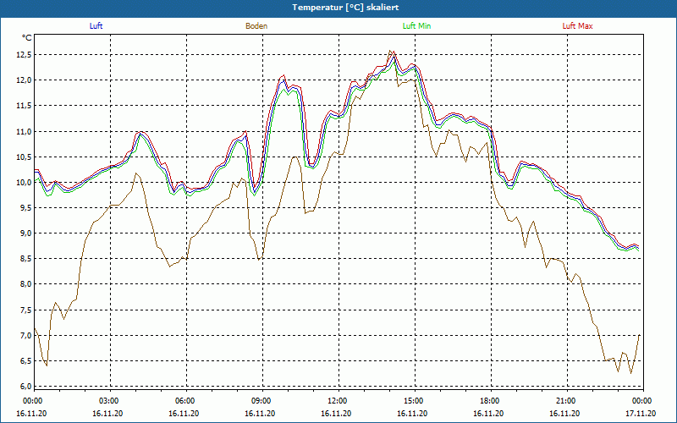Click the 'Luft' legend label

pyautogui.click(x=96, y=26)
